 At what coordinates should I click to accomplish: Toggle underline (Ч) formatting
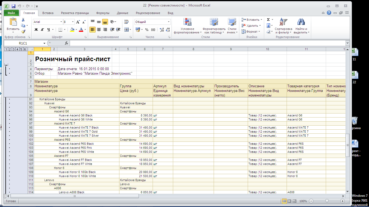click(49, 30)
